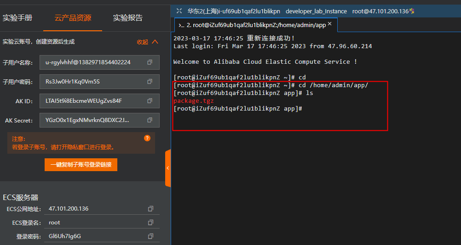
Task: Copy the 子用户密码 value
Action: (150, 82)
